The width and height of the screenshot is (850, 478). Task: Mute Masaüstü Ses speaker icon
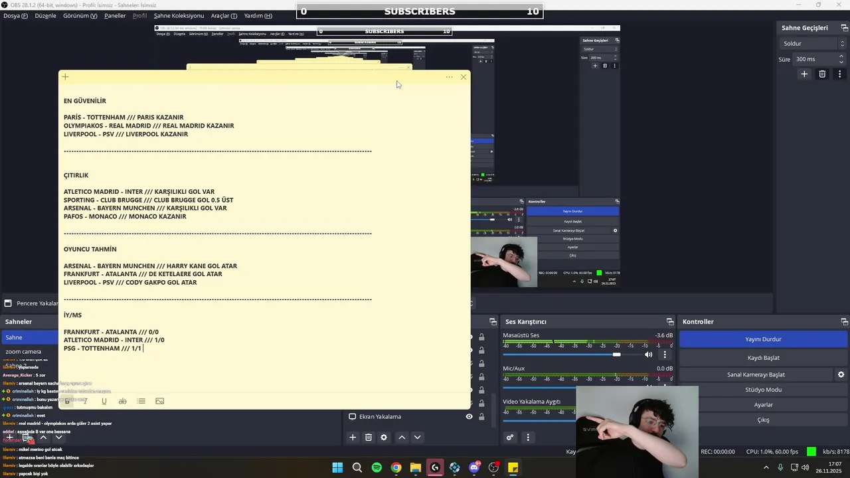pos(649,355)
